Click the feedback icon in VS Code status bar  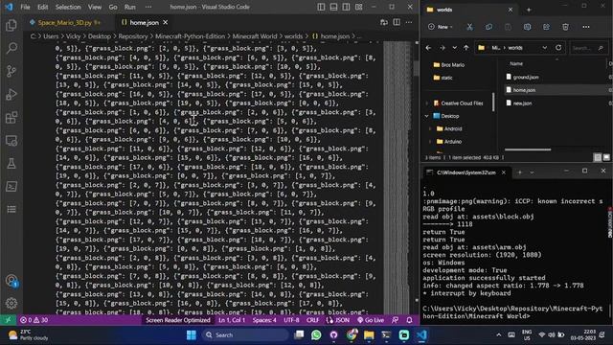coord(396,320)
